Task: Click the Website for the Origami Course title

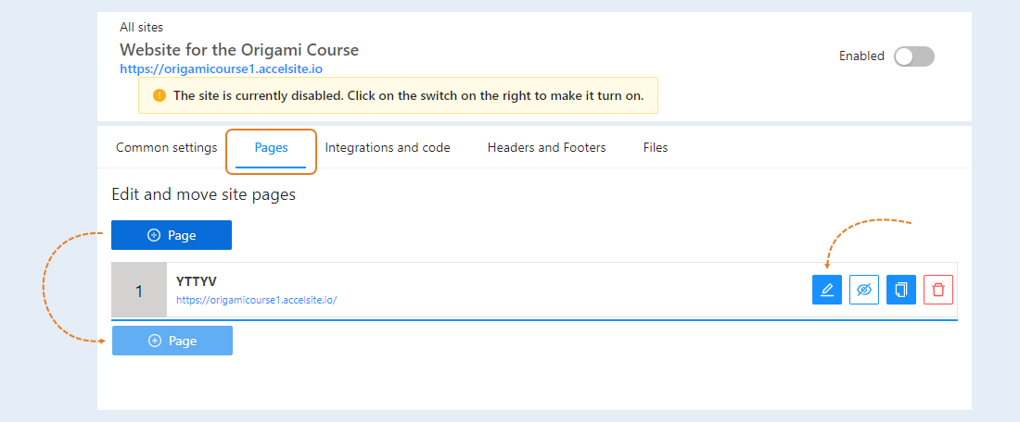Action: coord(239,49)
